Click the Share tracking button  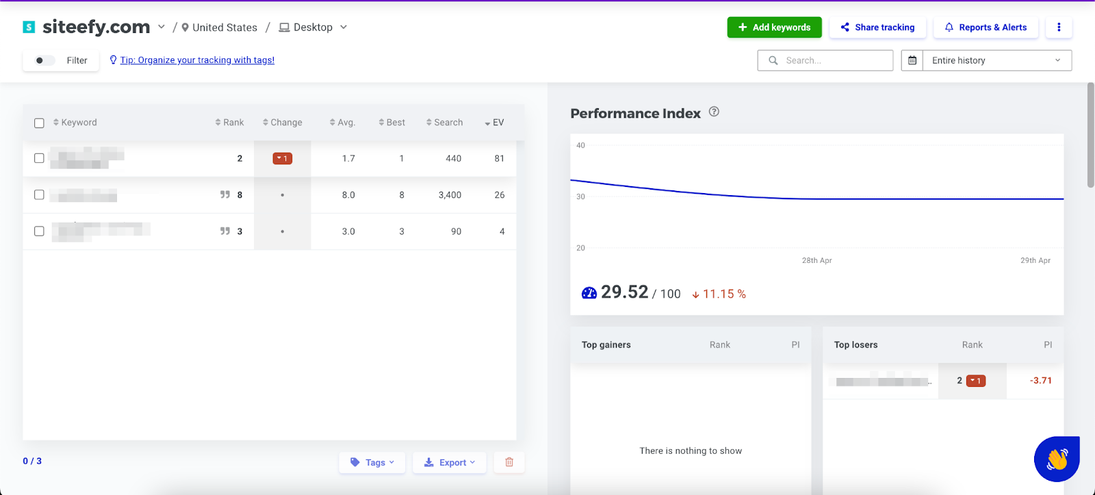tap(877, 27)
